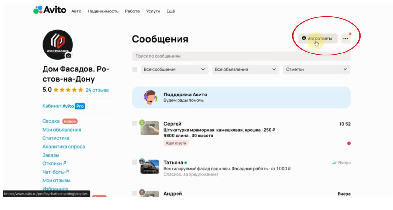The width and height of the screenshot is (393, 210).
Task: Expand the Все объявления dropdown
Action: click(x=246, y=70)
